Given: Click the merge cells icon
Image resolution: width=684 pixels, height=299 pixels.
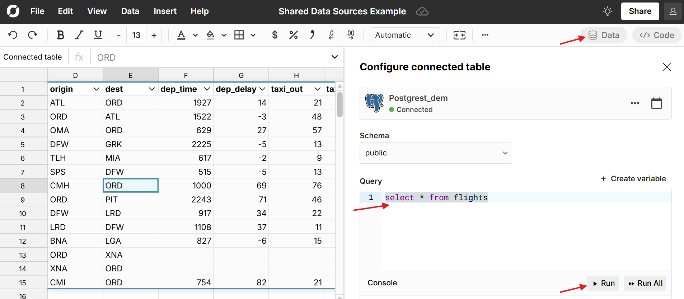Looking at the screenshot, I should click(x=459, y=35).
